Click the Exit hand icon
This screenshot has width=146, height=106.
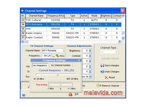point(70,94)
